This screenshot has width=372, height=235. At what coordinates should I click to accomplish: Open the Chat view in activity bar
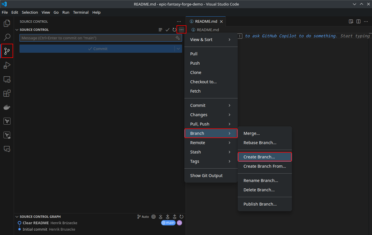point(7,149)
